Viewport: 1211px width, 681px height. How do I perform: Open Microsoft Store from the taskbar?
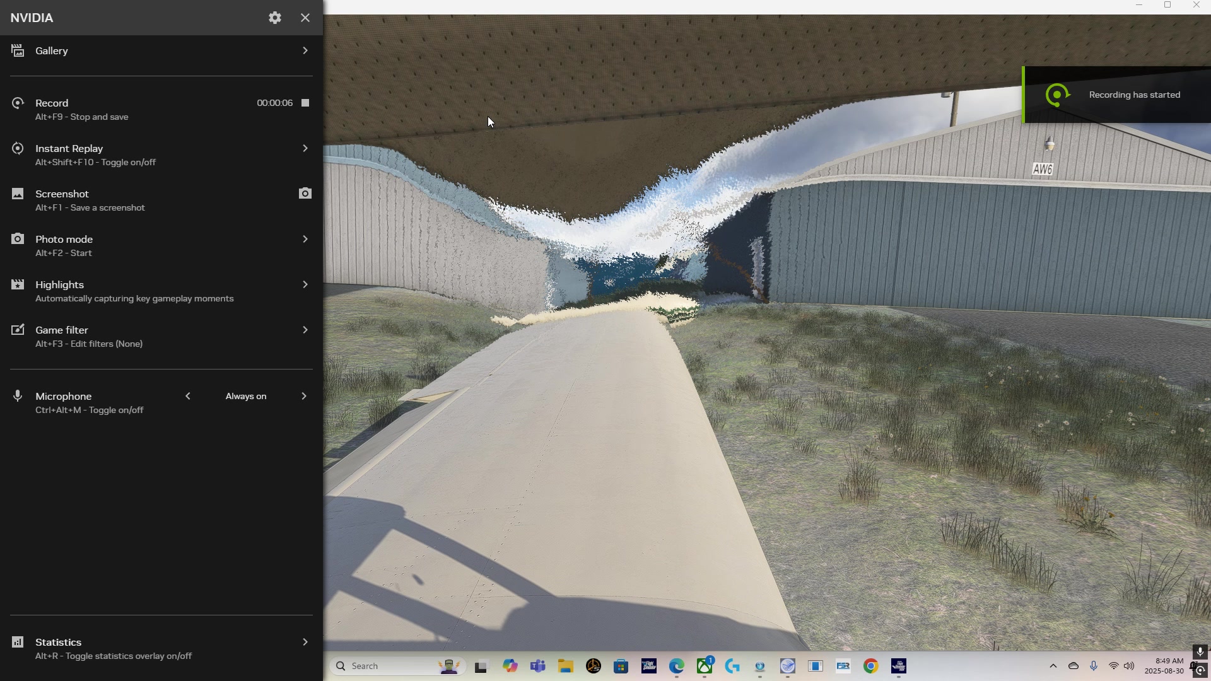tap(621, 666)
